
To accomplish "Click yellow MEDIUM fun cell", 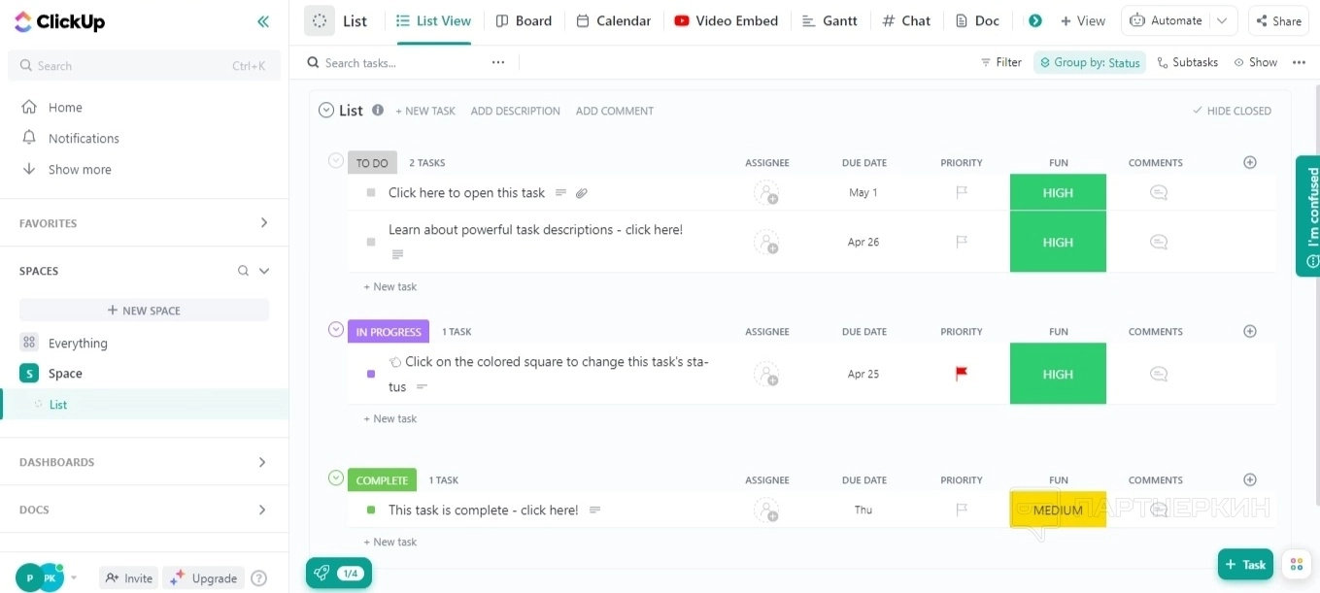I will 1058,510.
